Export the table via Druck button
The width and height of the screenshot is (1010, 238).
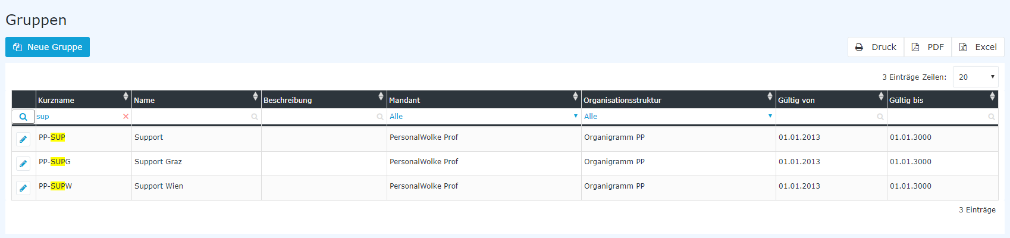tap(876, 47)
